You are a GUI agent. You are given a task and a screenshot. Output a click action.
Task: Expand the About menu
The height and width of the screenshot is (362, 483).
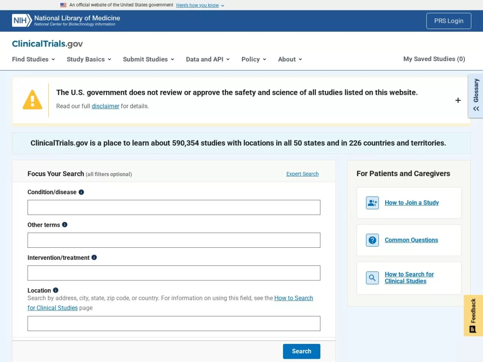[x=290, y=59]
